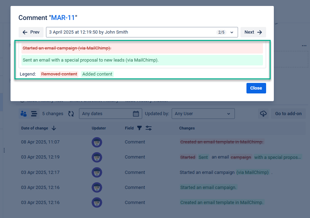
Task: Select the '03 Apr 2025, 12:19' date cell
Action: 40,157
